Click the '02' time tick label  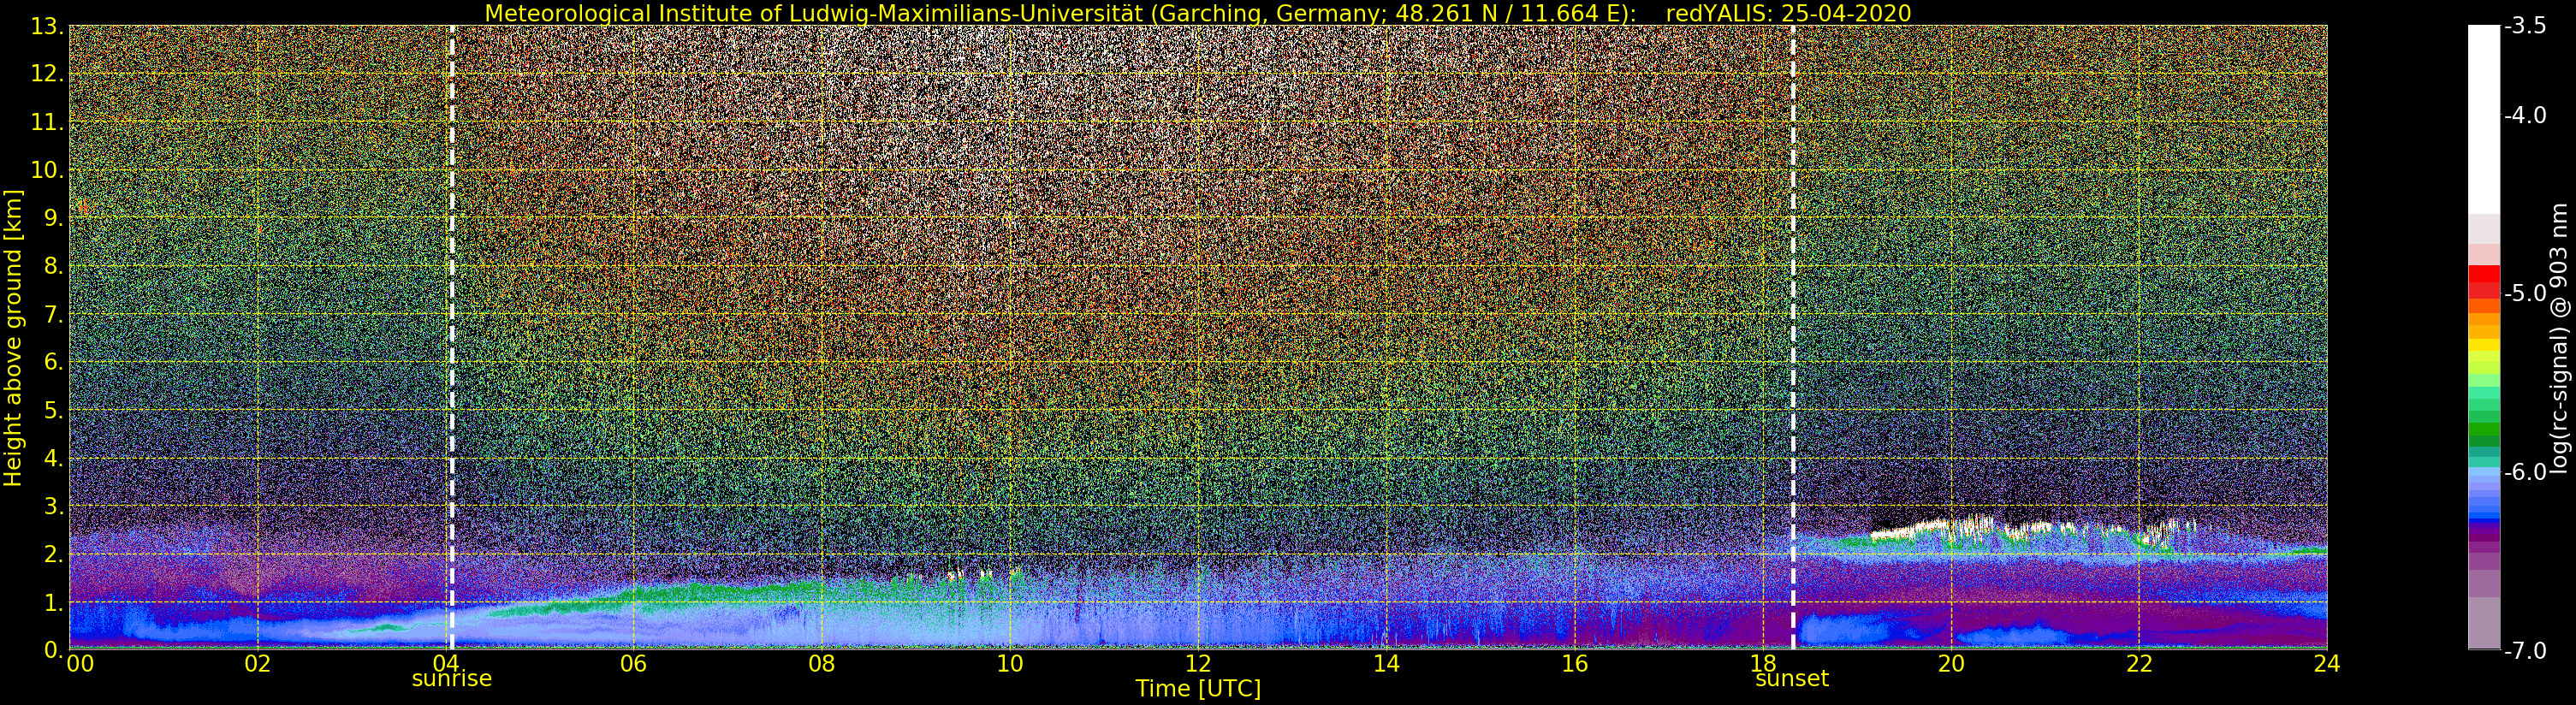(x=258, y=663)
